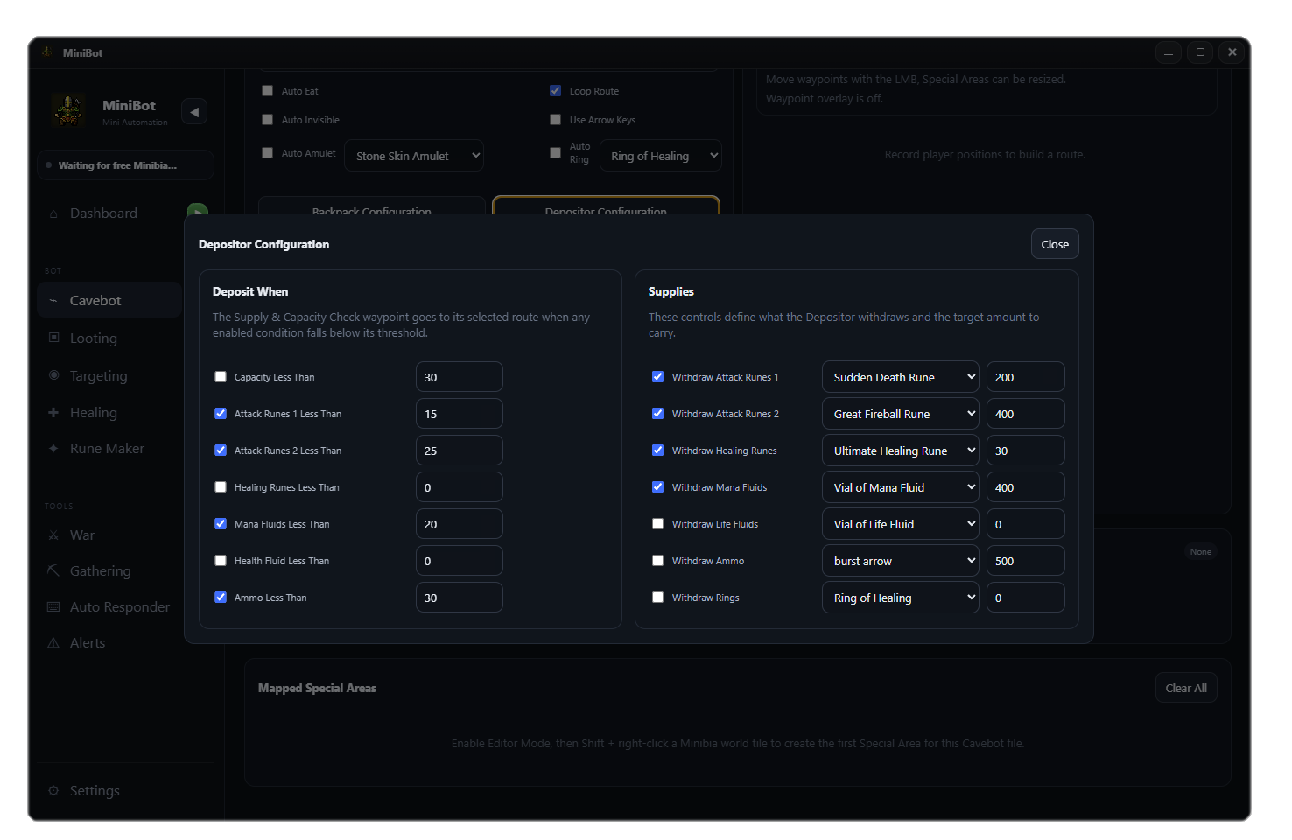This screenshot has width=1292, height=840.
Task: Open the Sudden Death Rune dropdown
Action: [x=901, y=377]
